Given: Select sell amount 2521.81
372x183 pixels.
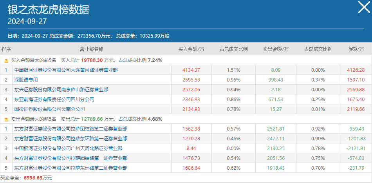Looking at the screenshot, I should click(x=276, y=129).
